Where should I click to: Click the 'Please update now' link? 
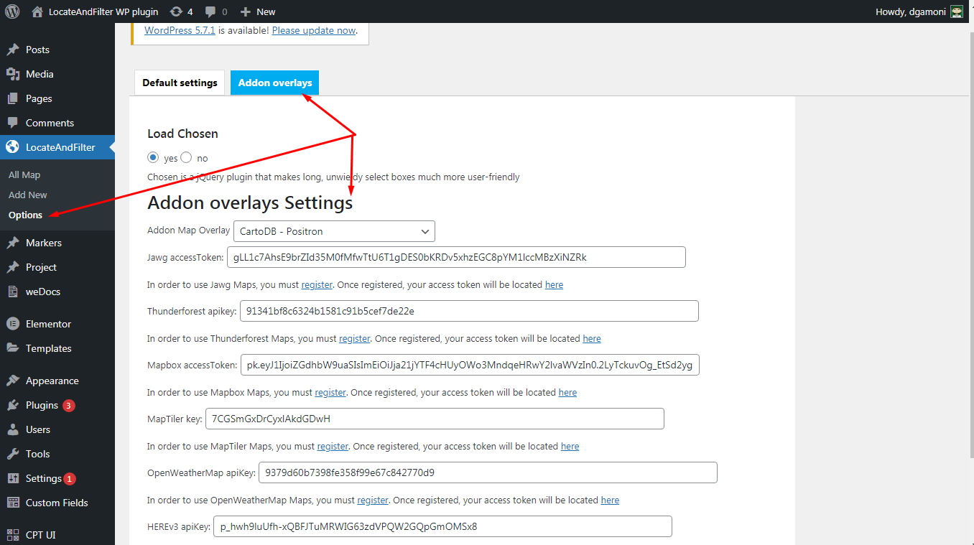(314, 30)
